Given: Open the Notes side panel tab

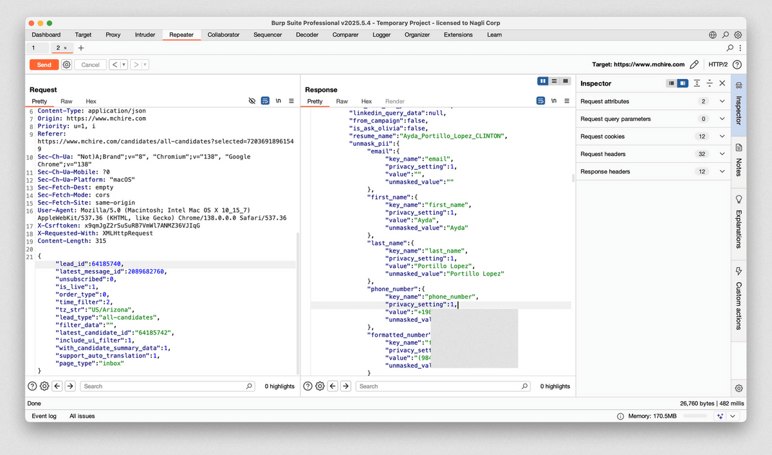Looking at the screenshot, I should tap(739, 161).
